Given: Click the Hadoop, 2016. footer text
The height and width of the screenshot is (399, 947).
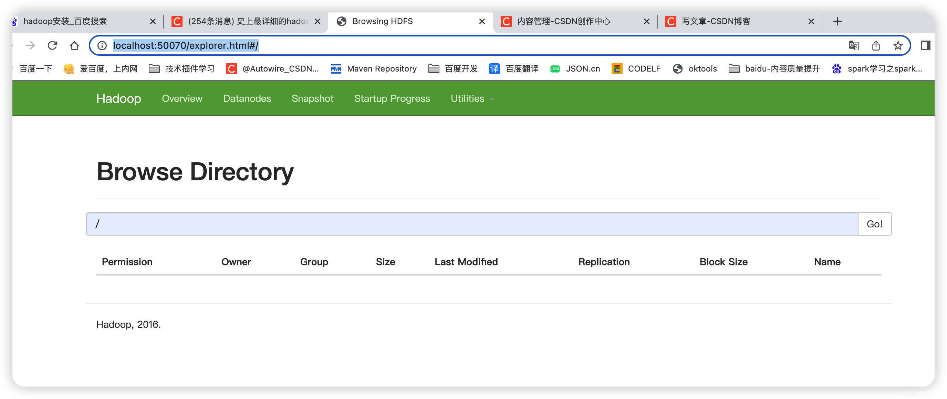Looking at the screenshot, I should 128,324.
